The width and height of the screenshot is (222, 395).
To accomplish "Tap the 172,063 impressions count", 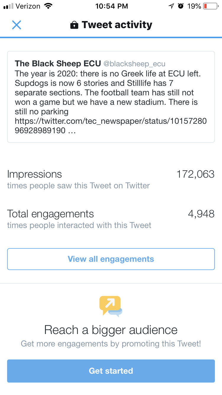I will 195,174.
